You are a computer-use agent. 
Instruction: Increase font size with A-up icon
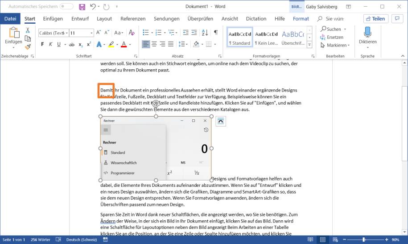(x=99, y=32)
